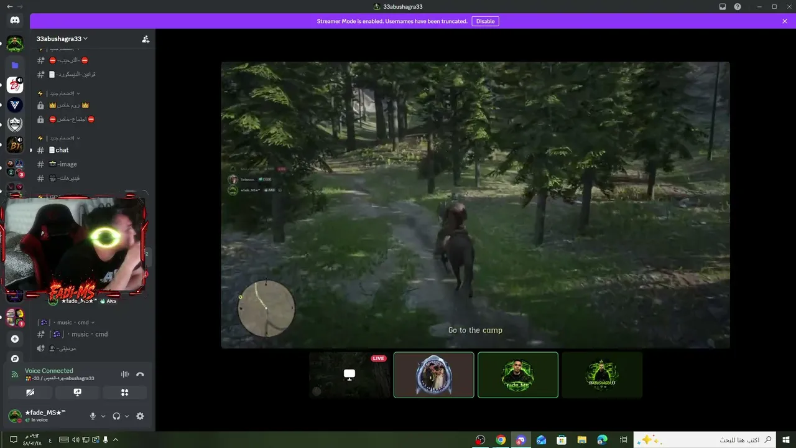Open the locked channel with crown emojis
The image size is (796, 448).
[92, 105]
